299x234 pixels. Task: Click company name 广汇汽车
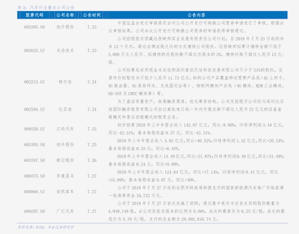pos(65,211)
